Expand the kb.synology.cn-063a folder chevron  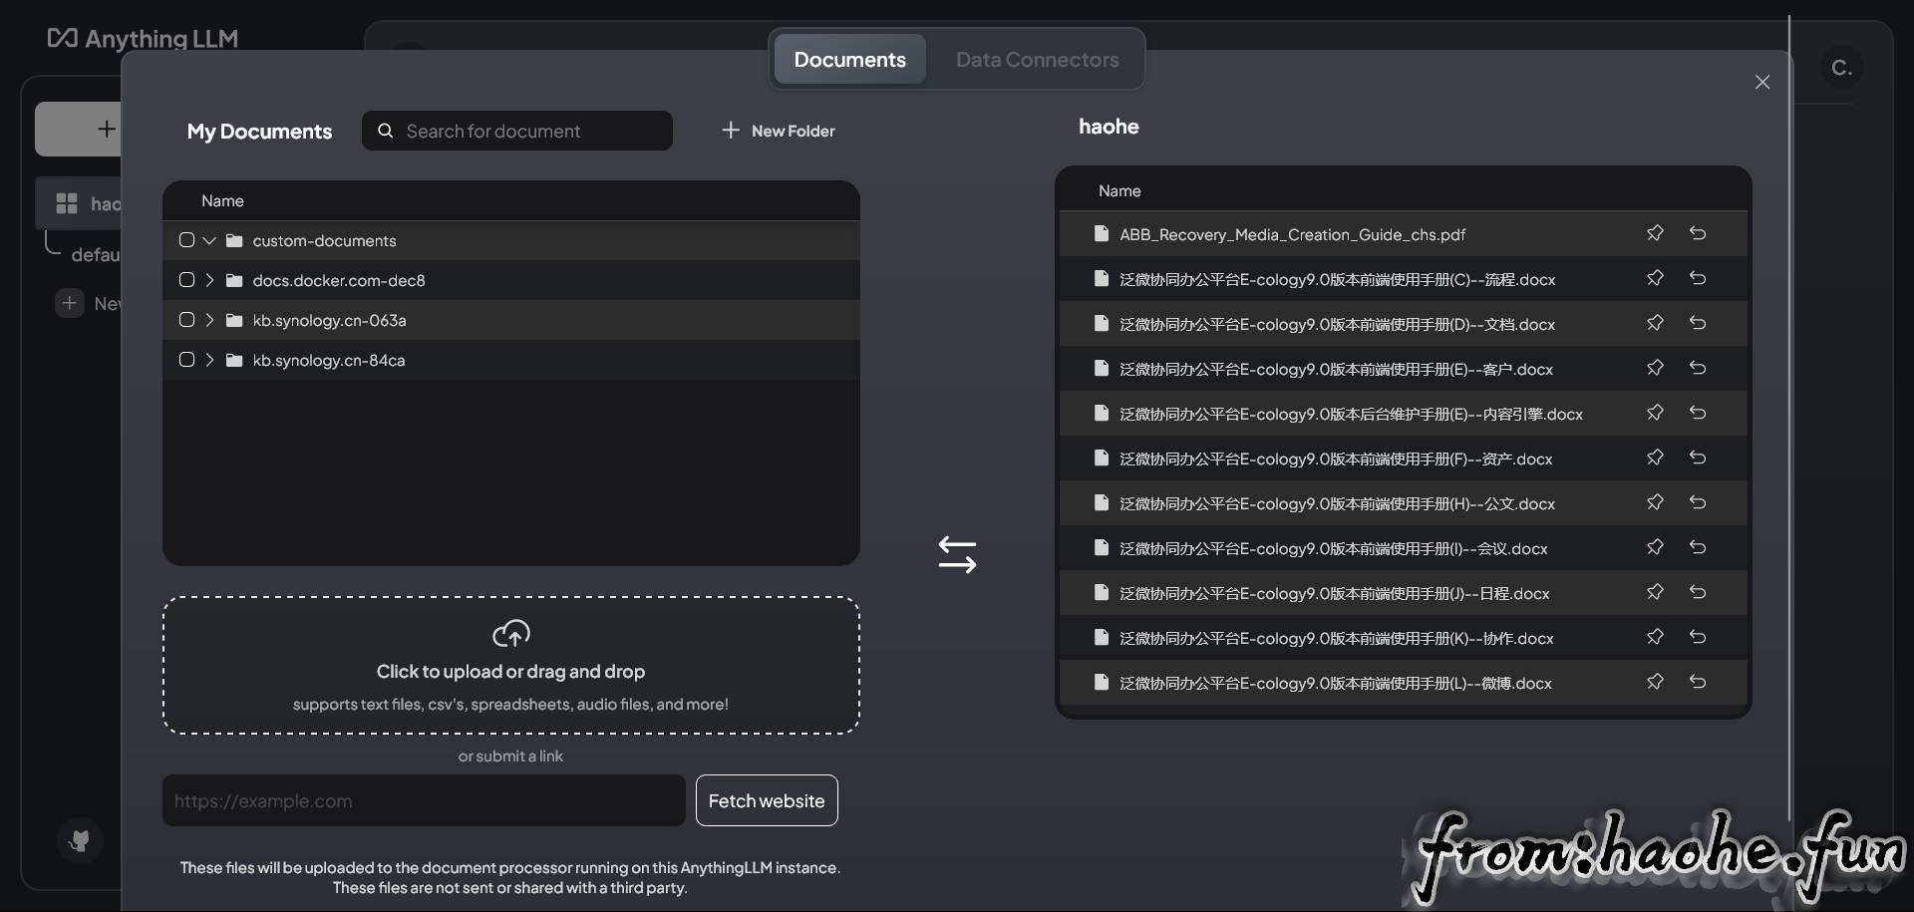tap(209, 320)
